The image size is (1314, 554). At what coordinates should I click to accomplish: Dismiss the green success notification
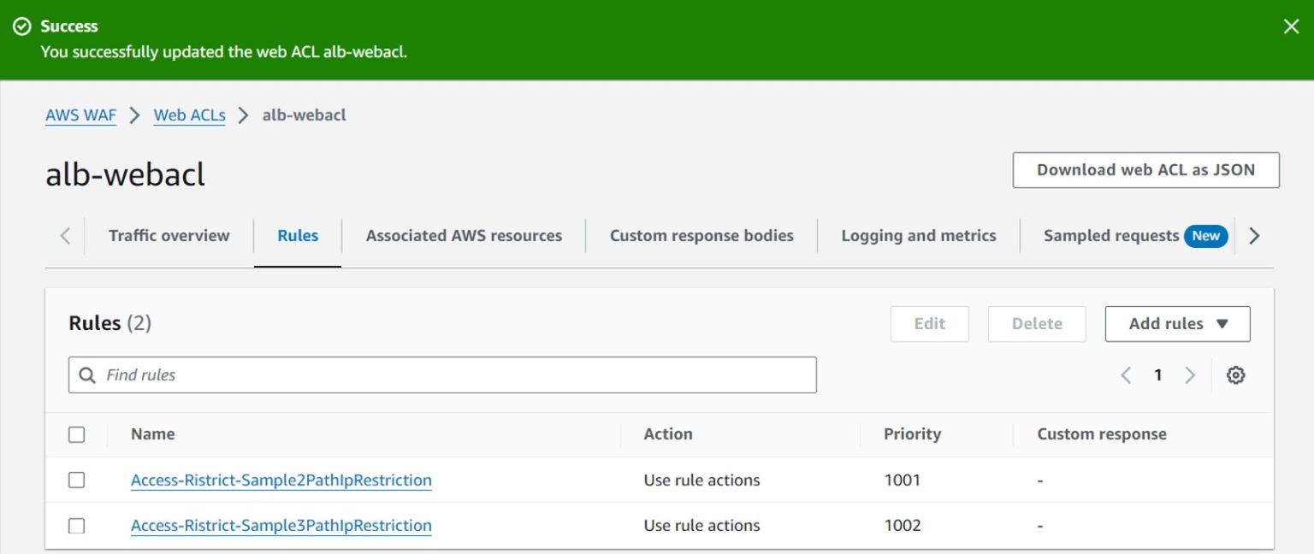(1291, 27)
